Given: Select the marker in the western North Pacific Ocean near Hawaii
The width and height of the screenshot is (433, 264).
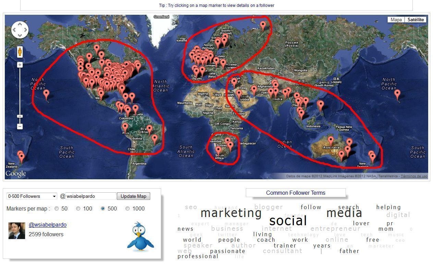Looking at the screenshot, I should pos(46,94).
